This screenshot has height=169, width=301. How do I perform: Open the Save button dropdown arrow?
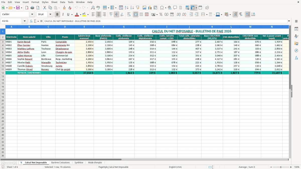click(22, 8)
